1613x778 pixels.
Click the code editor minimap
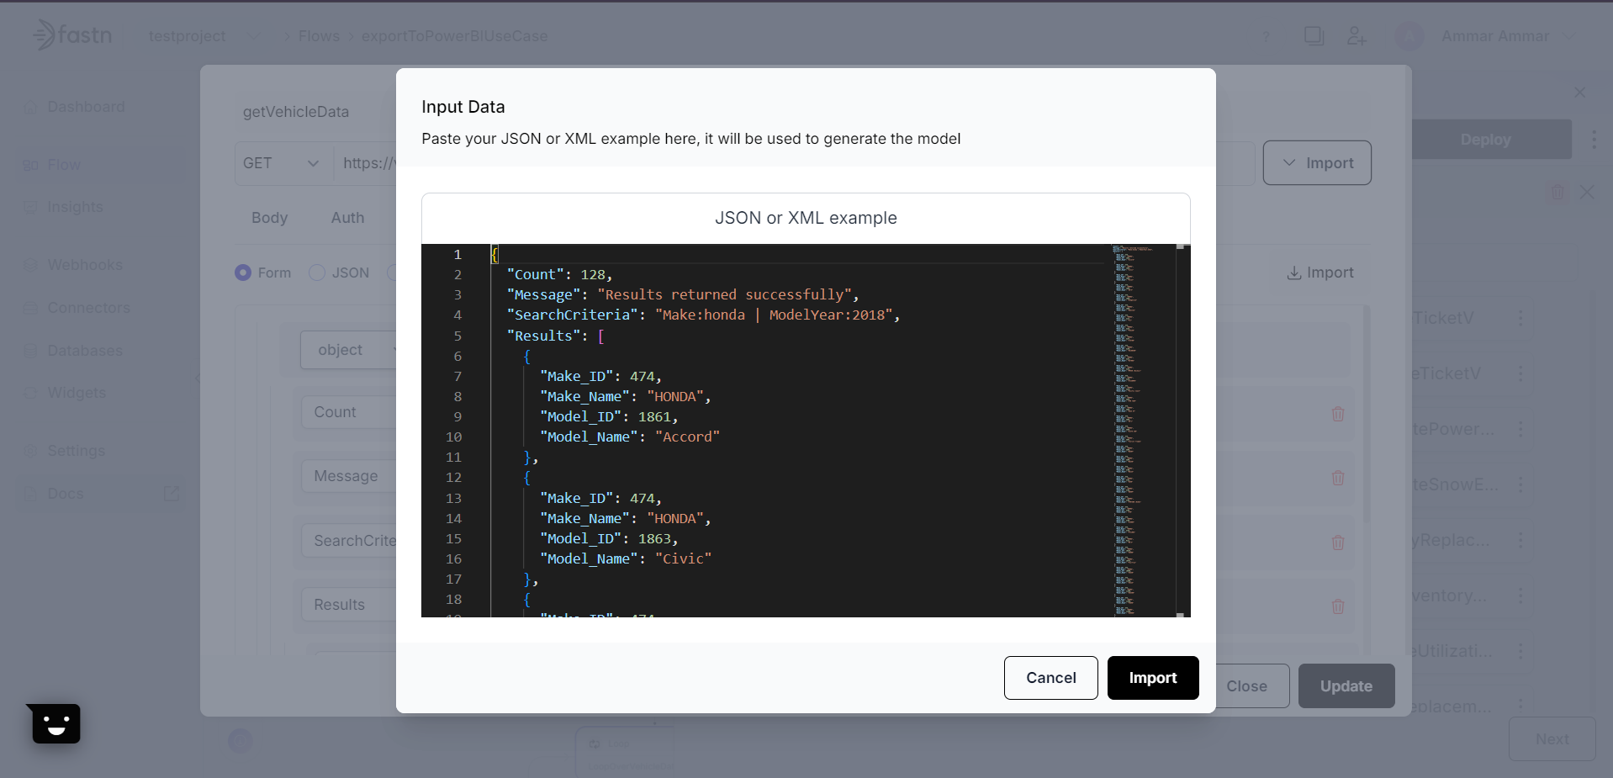(x=1142, y=431)
